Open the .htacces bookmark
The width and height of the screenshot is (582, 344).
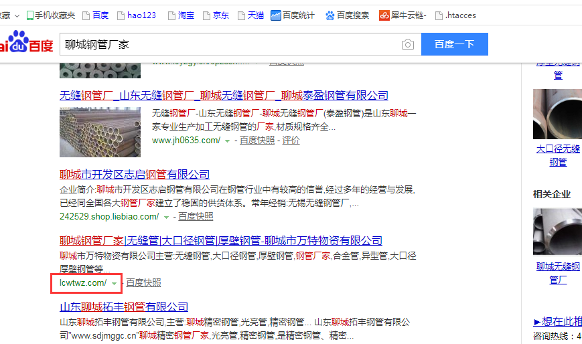[x=455, y=15]
